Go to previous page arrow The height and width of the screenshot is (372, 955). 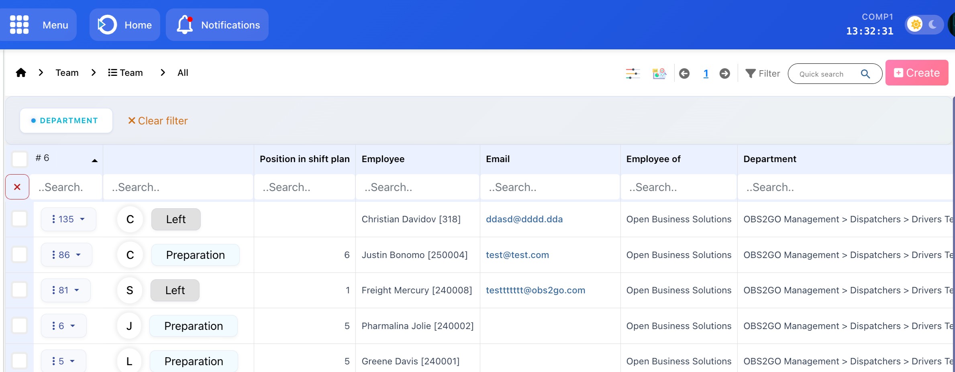(x=684, y=73)
